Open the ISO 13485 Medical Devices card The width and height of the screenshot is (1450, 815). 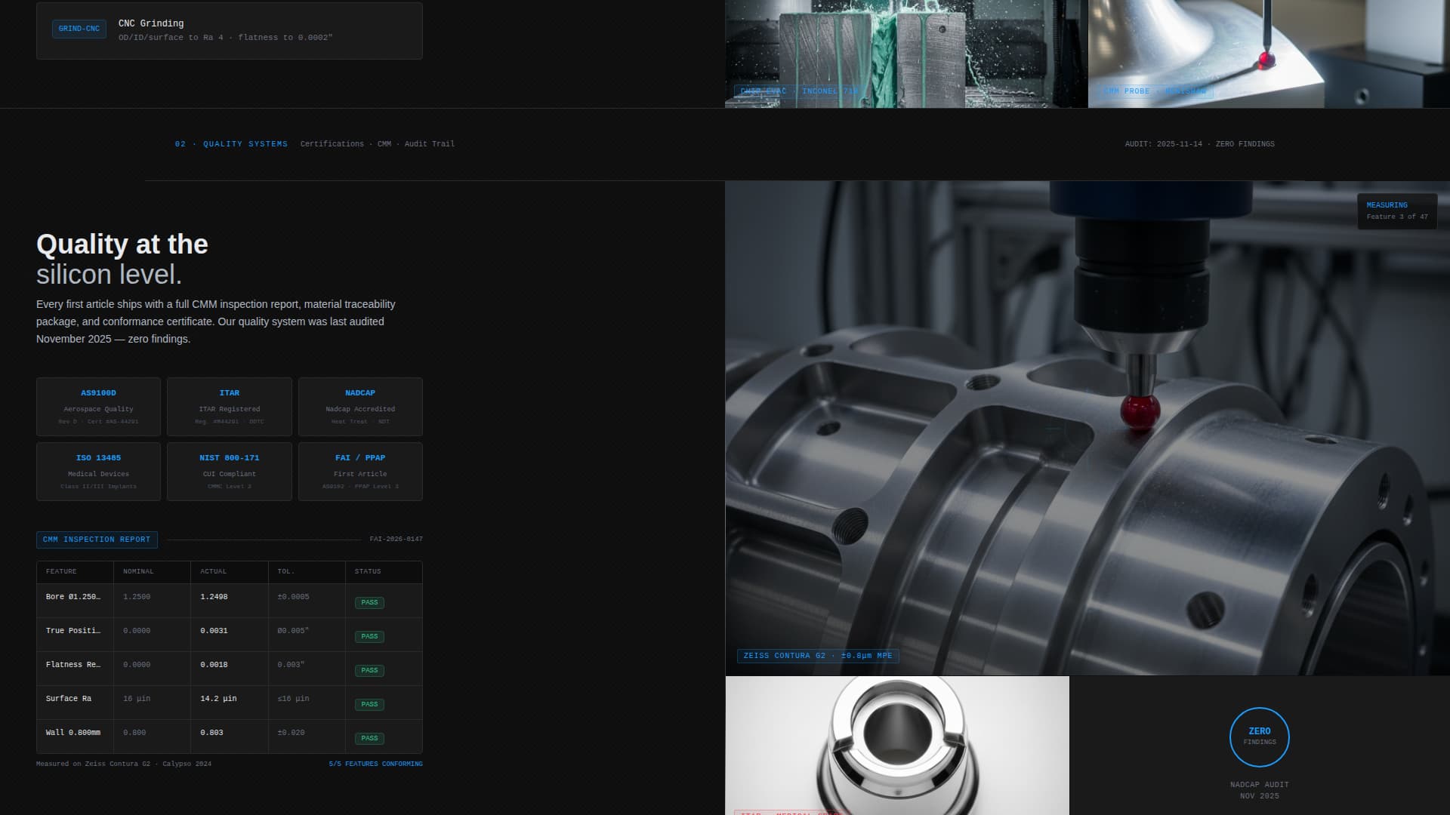tap(98, 471)
